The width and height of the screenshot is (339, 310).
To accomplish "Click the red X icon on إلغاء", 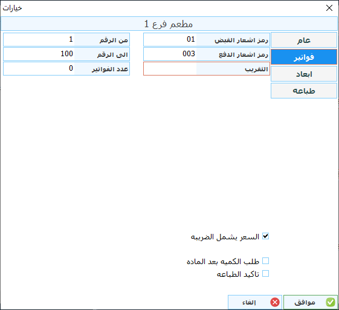I will 275,302.
